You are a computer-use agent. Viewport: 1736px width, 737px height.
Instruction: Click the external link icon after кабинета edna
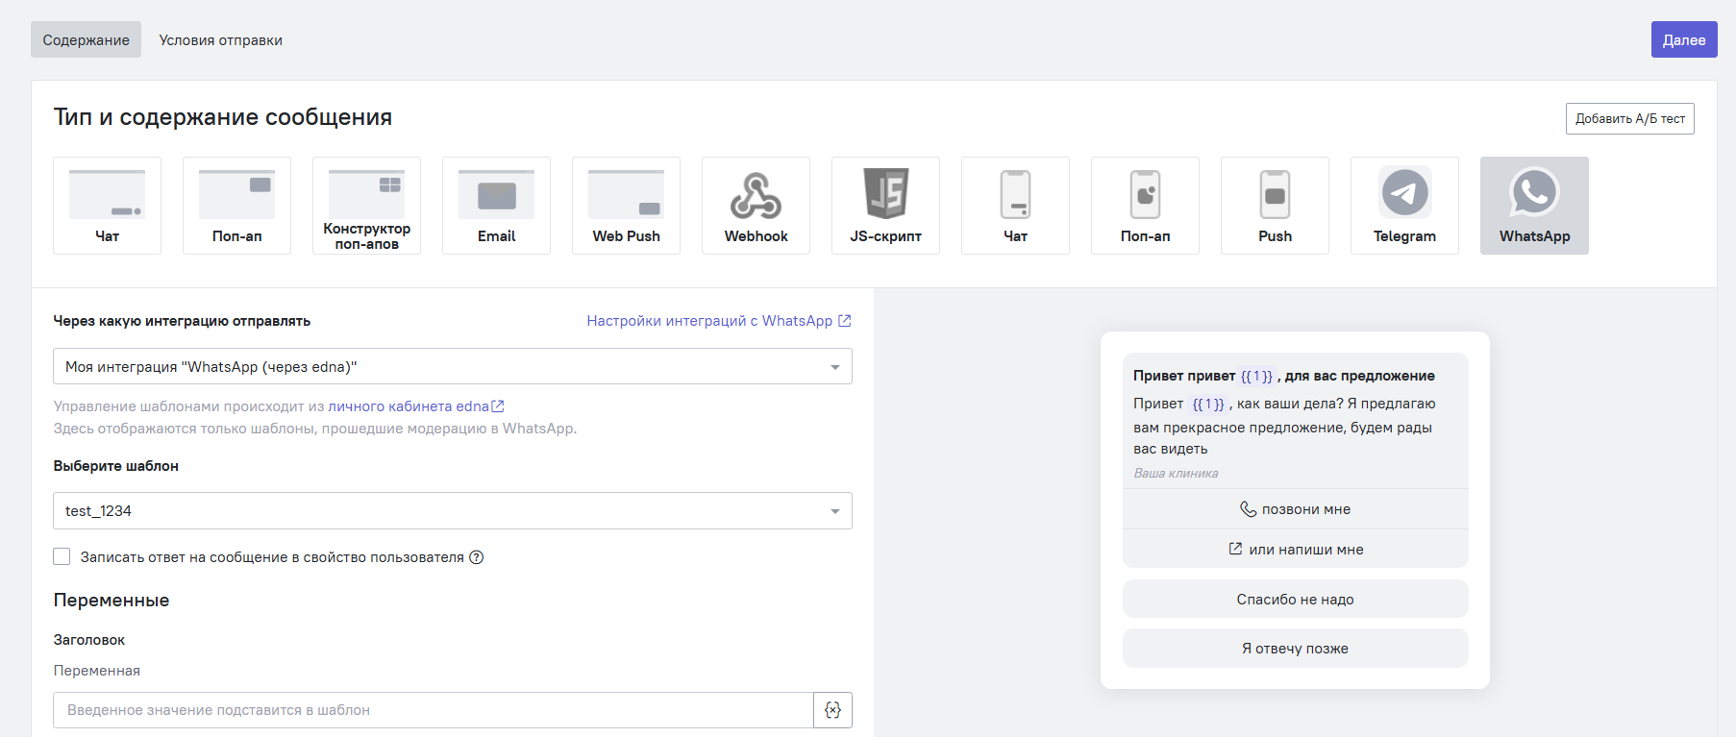498,406
